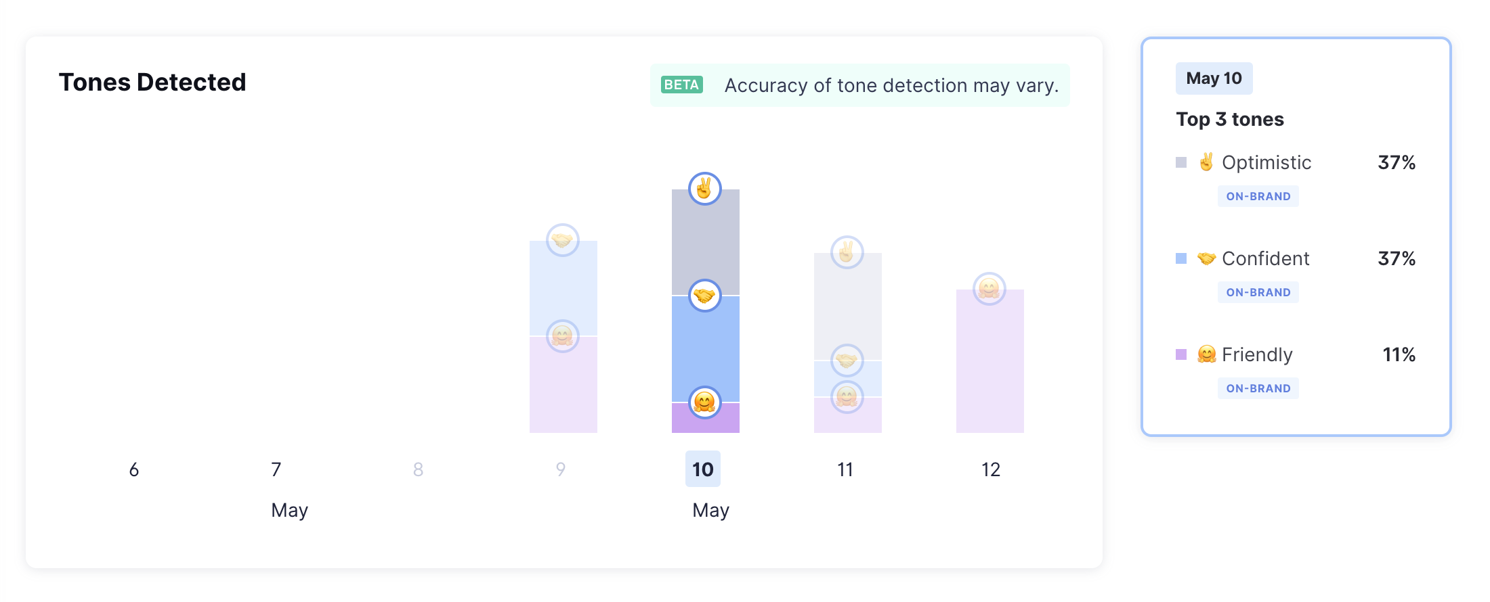Screen dimensions: 1490x602
Task: Click the hug emoji marker on May 9 bar
Action: 562,335
